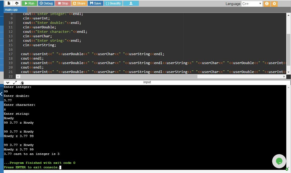Click line number 16 in the gutter

[x=11, y=50]
